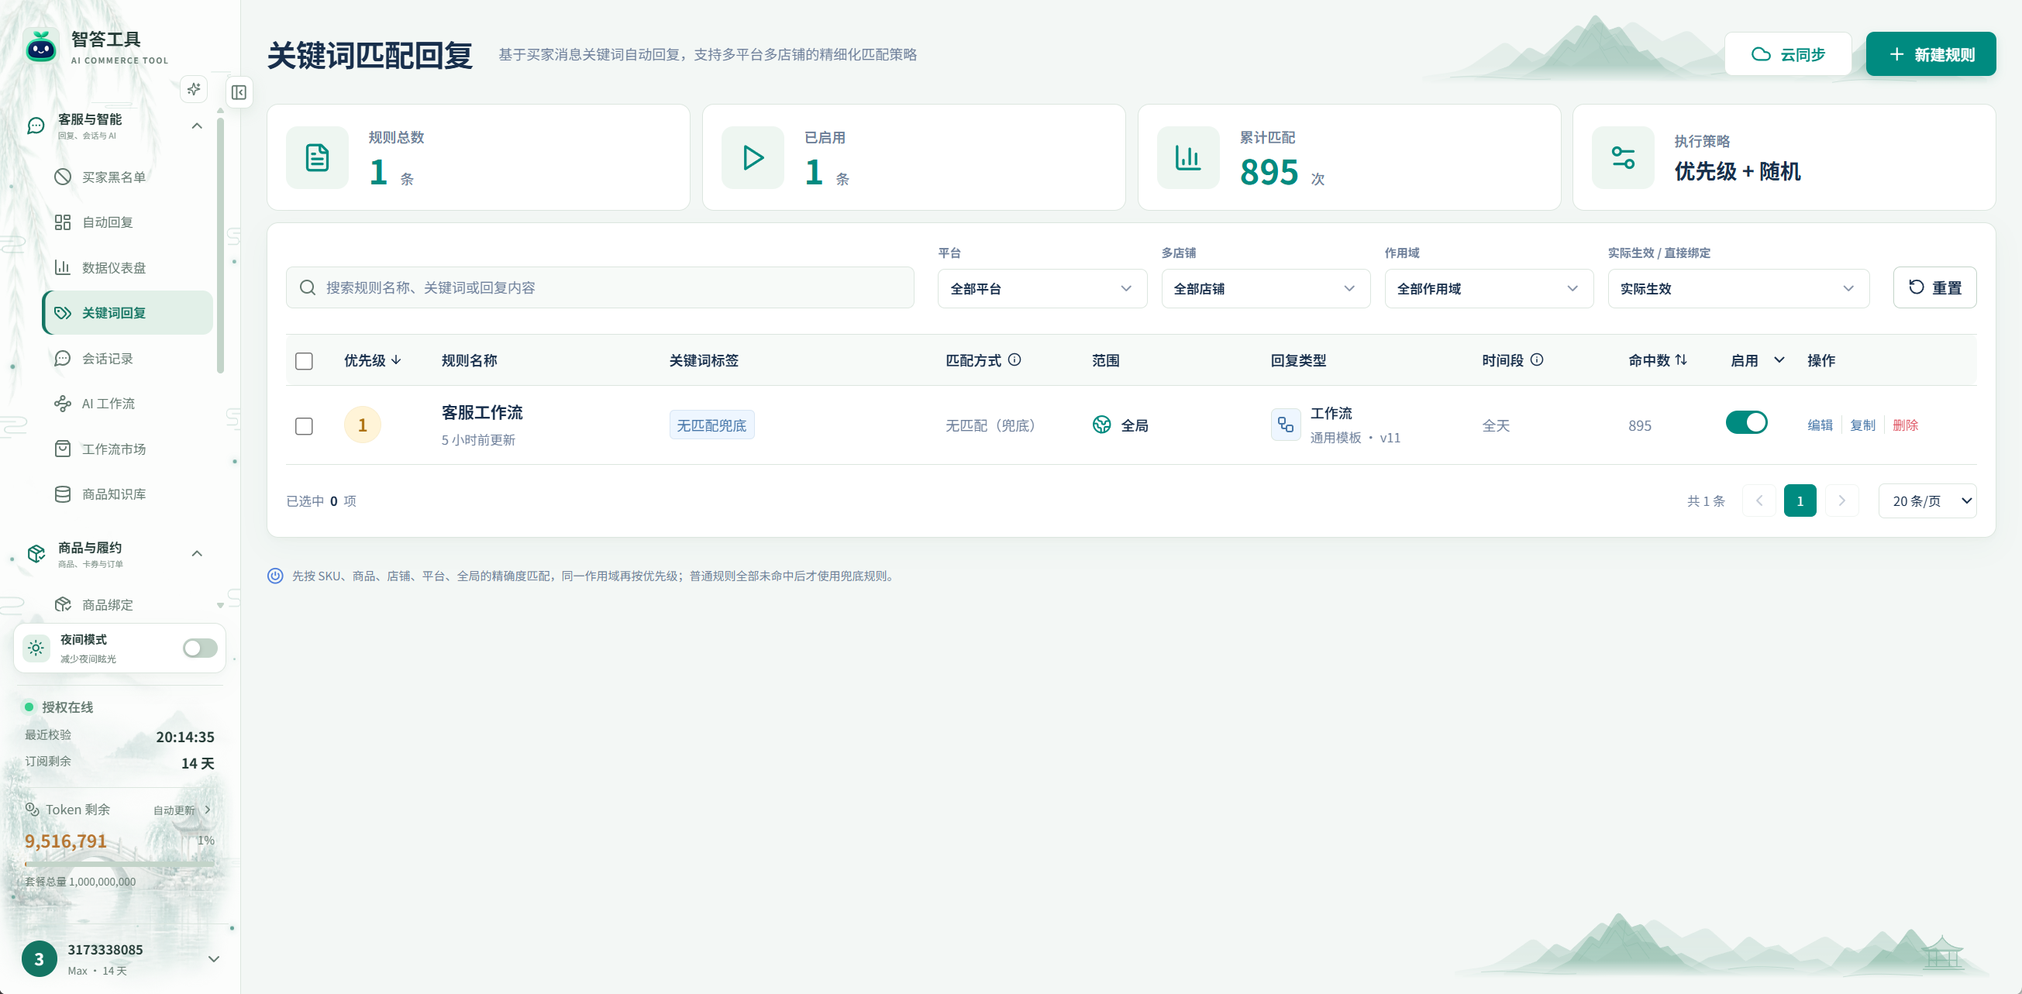Click the 规则总数 document icon

pyautogui.click(x=317, y=158)
